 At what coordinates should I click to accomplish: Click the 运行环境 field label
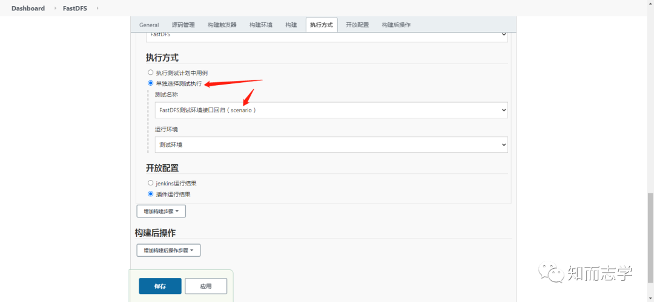[x=166, y=129]
